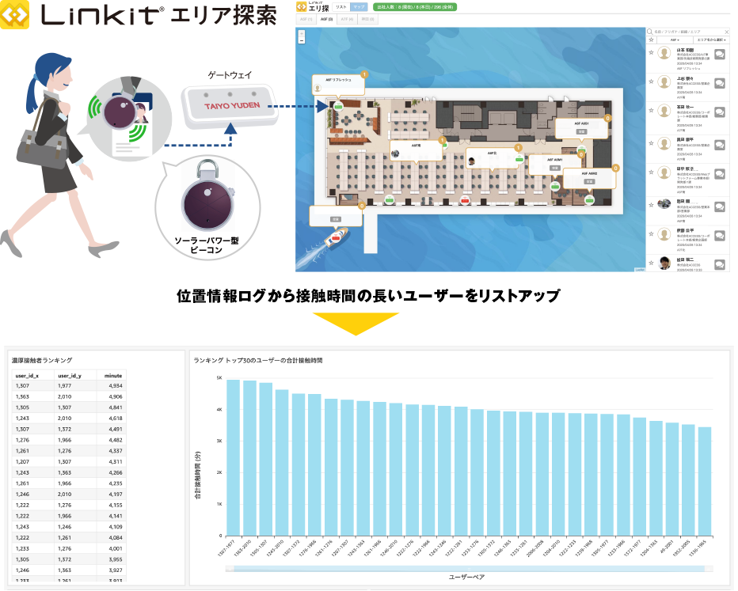Open chat for the fourth listed user

click(719, 145)
